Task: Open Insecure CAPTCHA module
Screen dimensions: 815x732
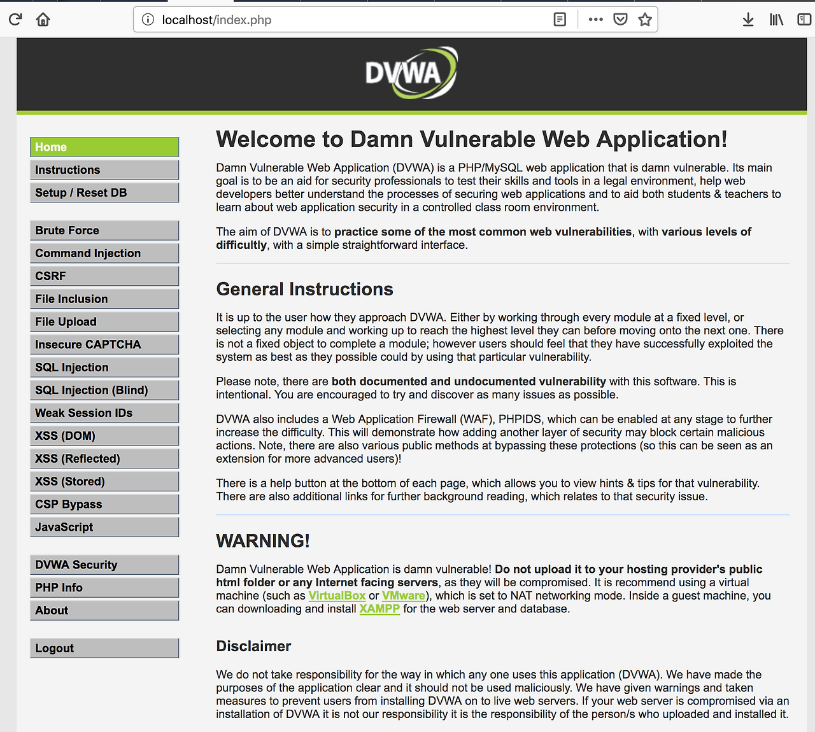Action: coord(104,344)
